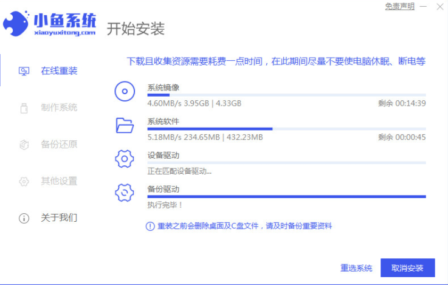Select the 在线重装 monitor icon
The image size is (448, 285).
(24, 71)
